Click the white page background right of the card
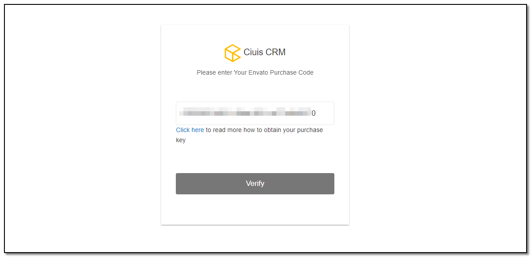Viewport: 531px width, 257px height. [437, 128]
